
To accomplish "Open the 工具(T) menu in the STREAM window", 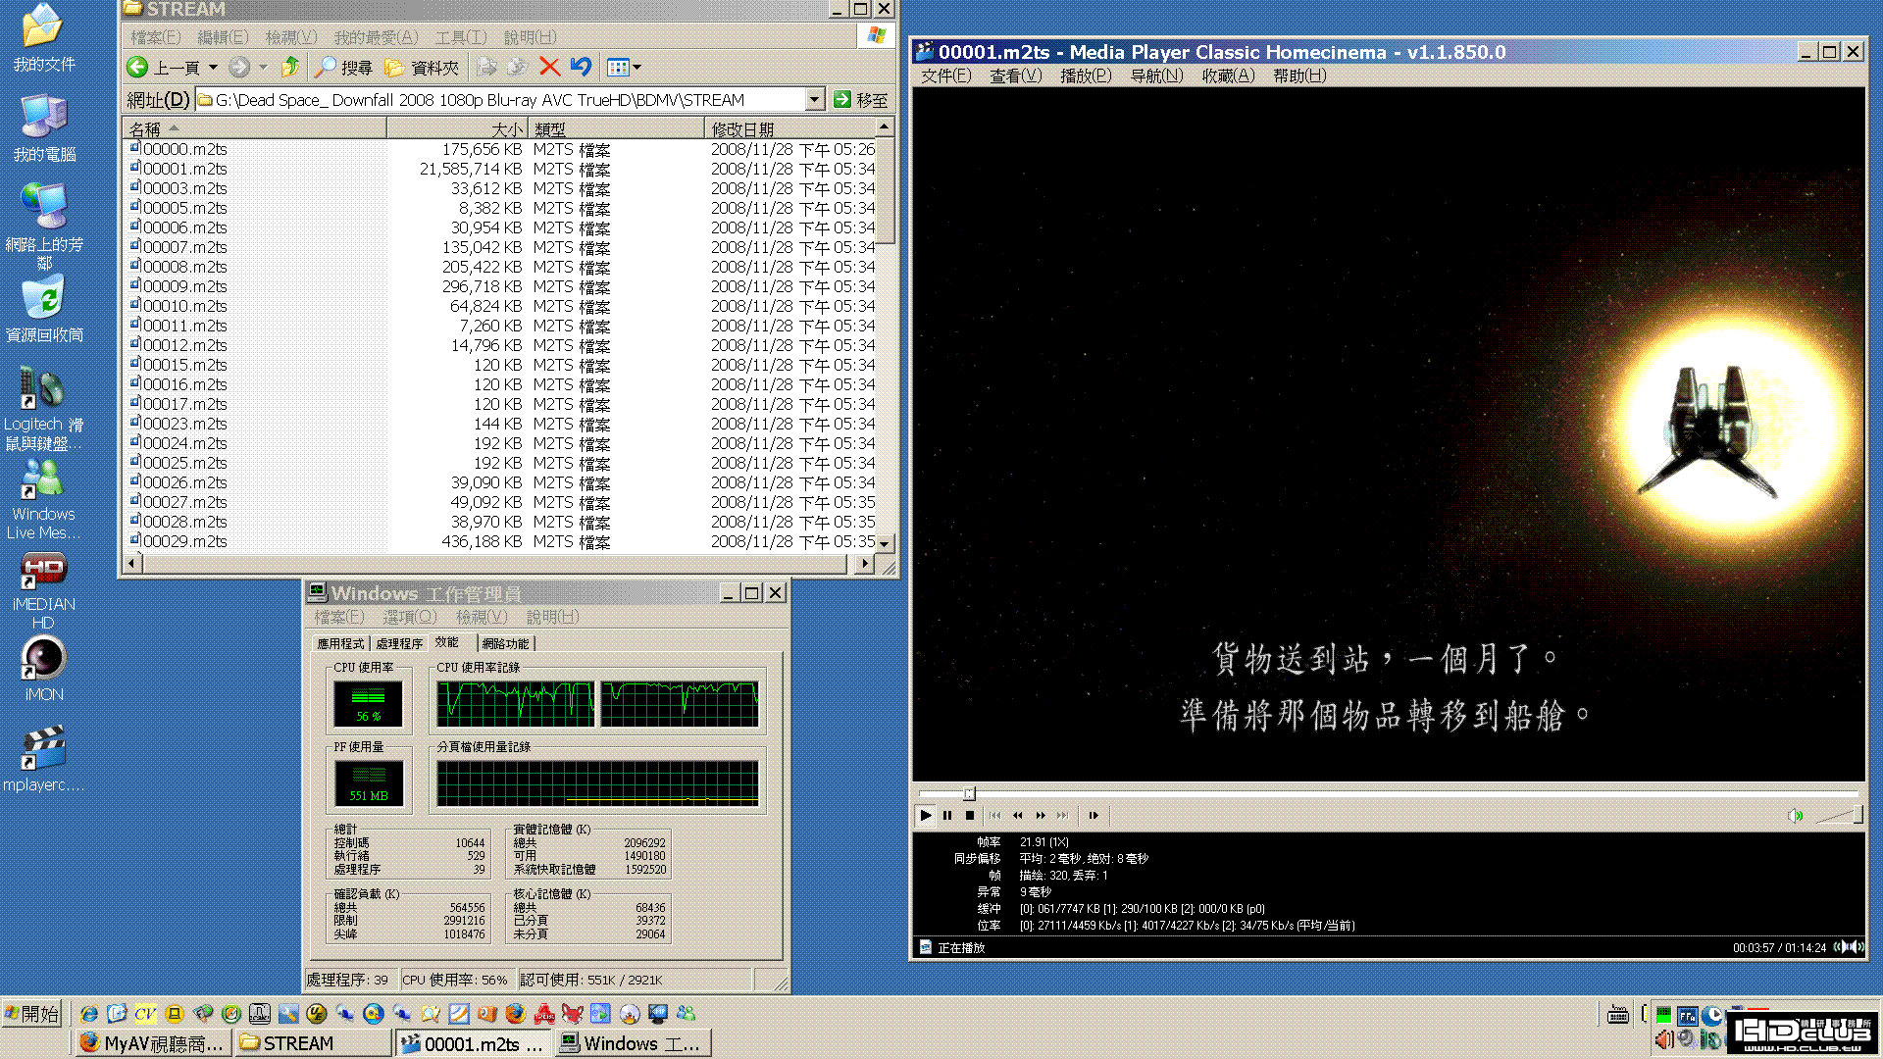I will pyautogui.click(x=461, y=37).
